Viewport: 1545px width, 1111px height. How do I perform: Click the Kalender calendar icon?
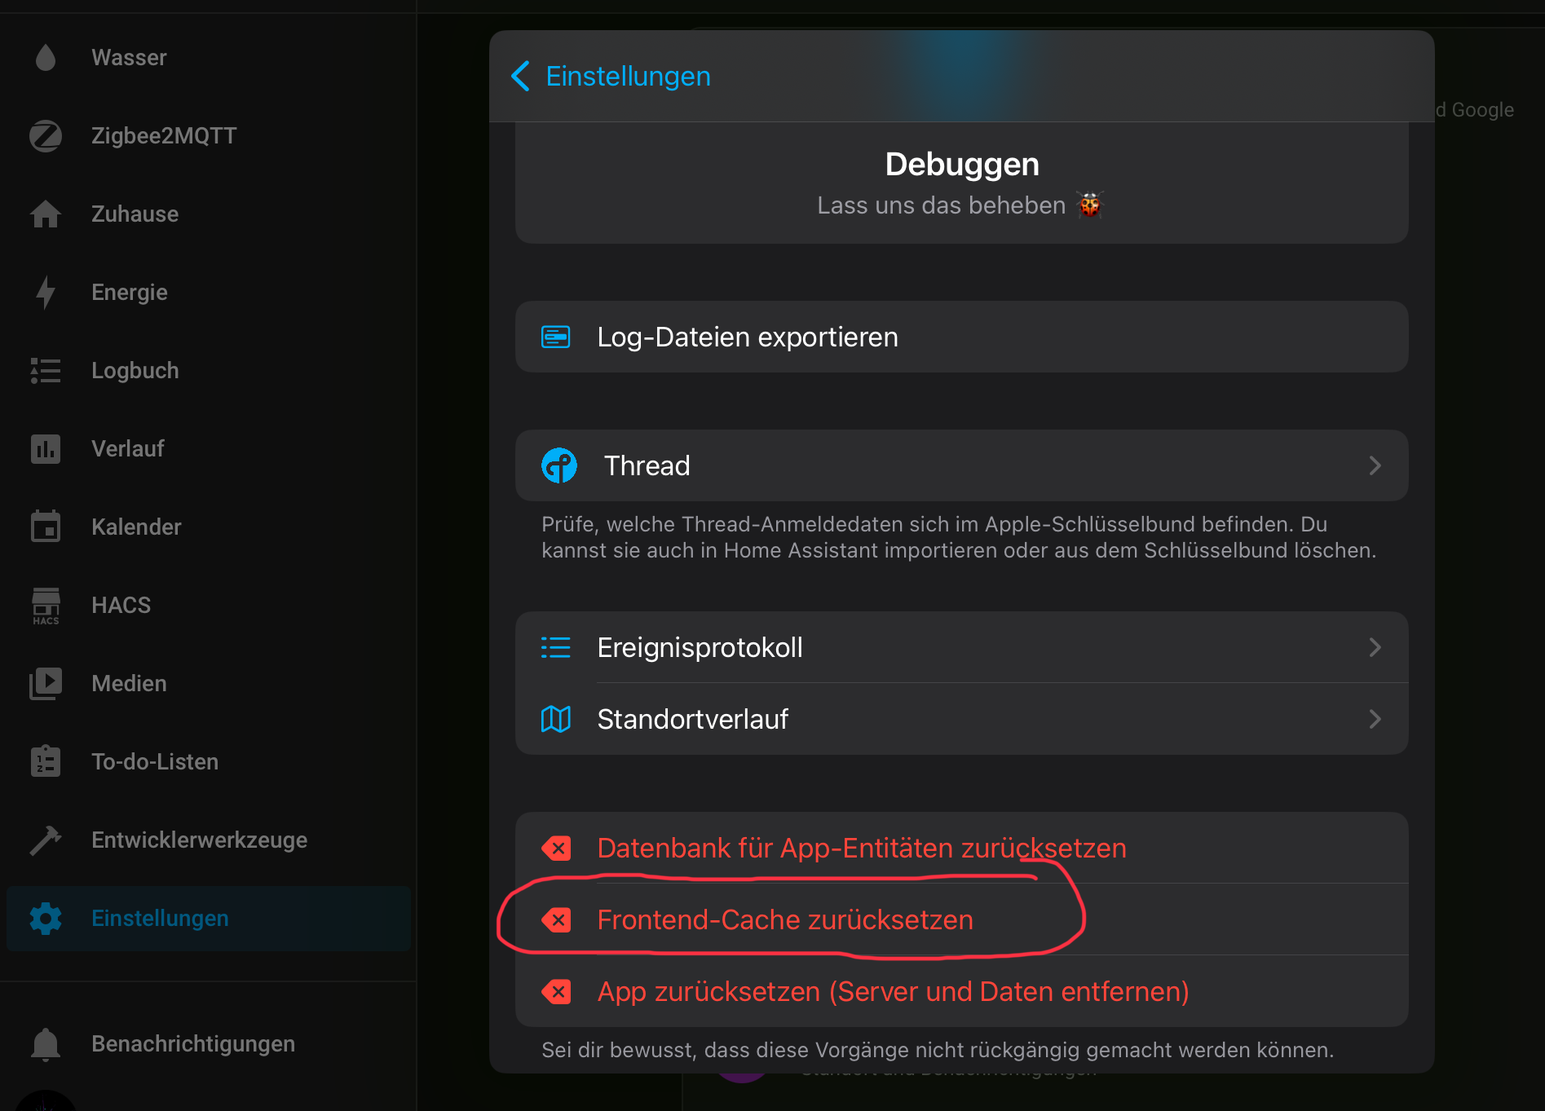coord(46,527)
